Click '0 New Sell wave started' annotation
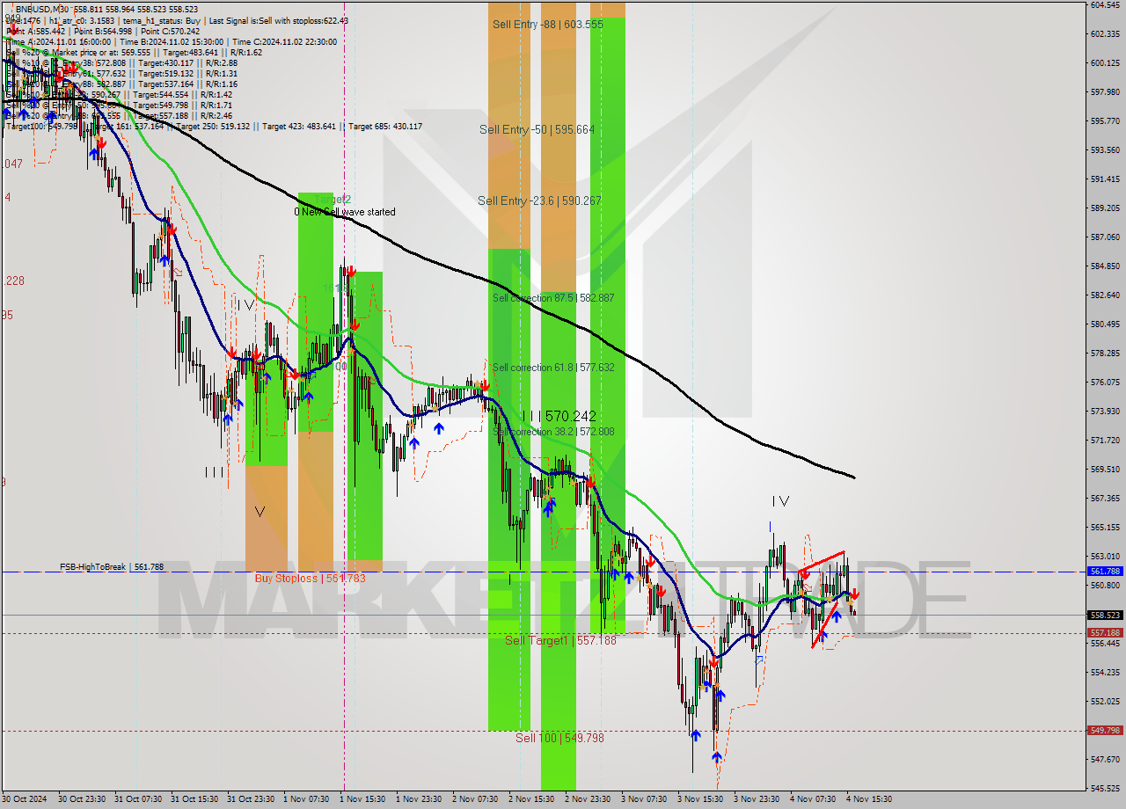Screen dimensions: 1126x809 (x=345, y=212)
